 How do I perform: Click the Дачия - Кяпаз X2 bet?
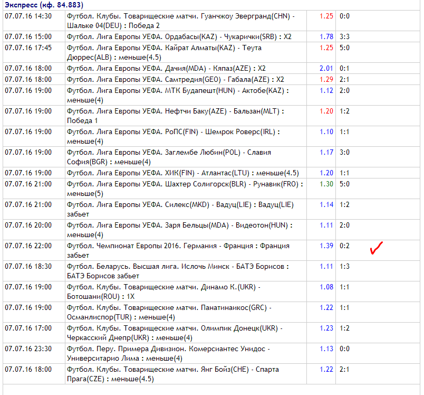pyautogui.click(x=166, y=68)
